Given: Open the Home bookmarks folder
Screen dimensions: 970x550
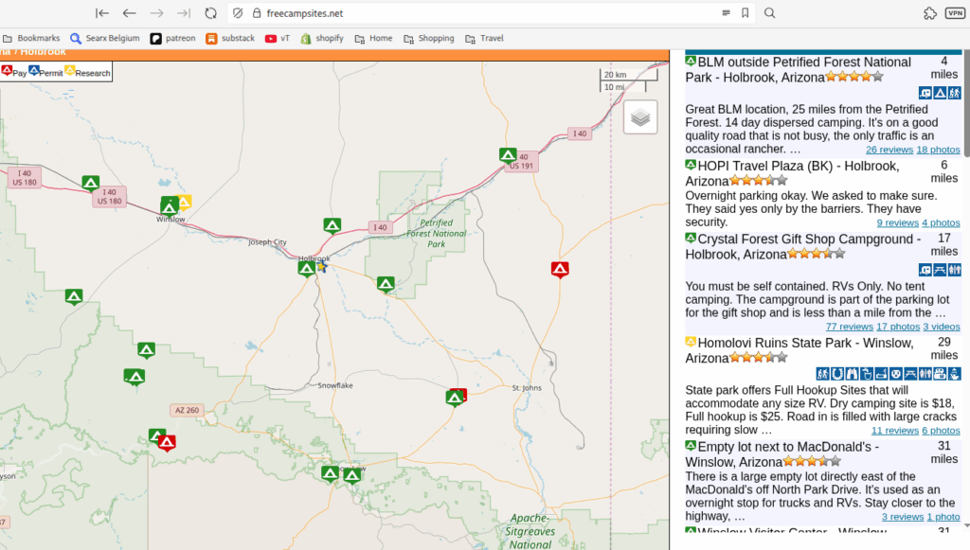Looking at the screenshot, I should [373, 38].
